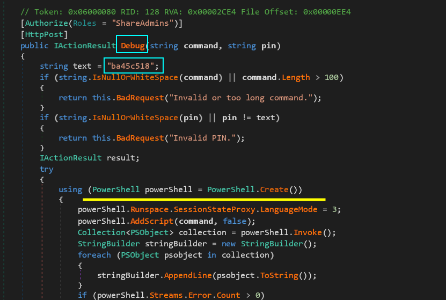Click the AddScript method call
The height and width of the screenshot is (300, 446).
[x=151, y=221]
